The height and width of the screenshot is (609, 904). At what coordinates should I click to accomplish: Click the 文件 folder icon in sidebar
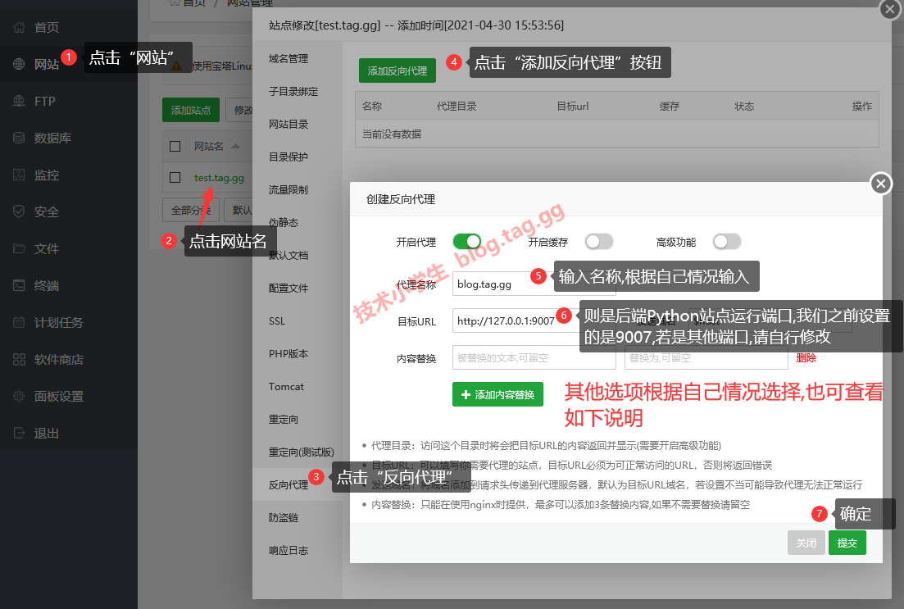[19, 248]
